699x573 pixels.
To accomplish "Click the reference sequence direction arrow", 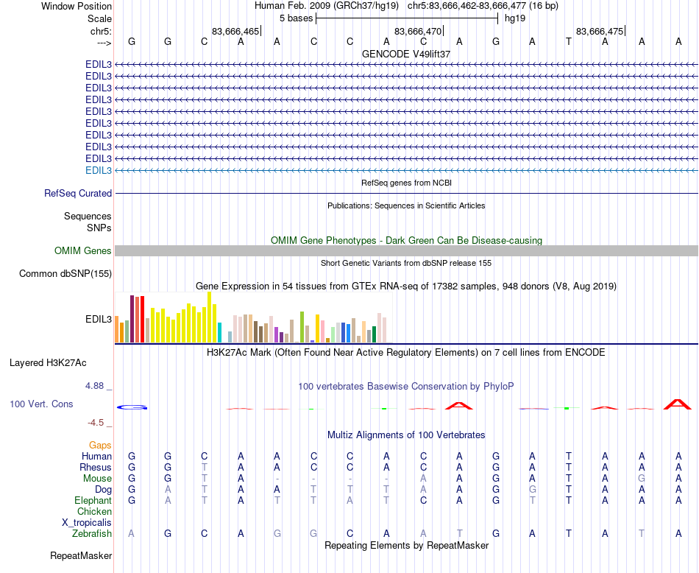I will (x=104, y=43).
